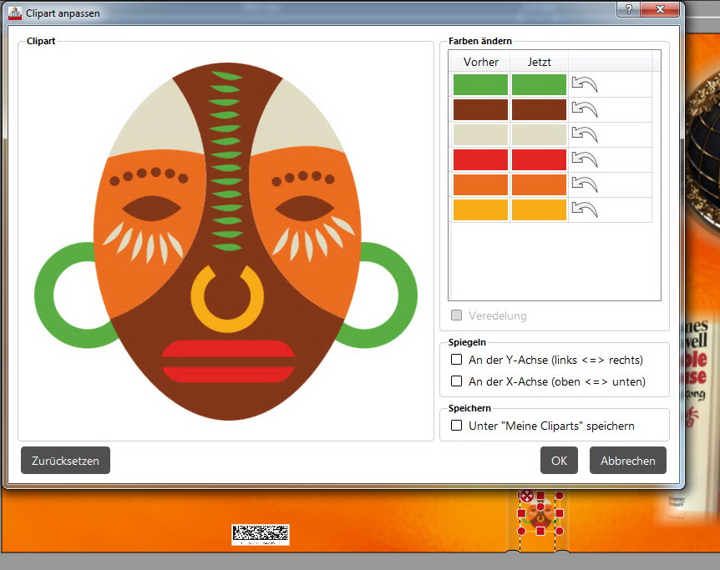Pick the green swatch in Jetzt column
The width and height of the screenshot is (720, 570).
[539, 84]
